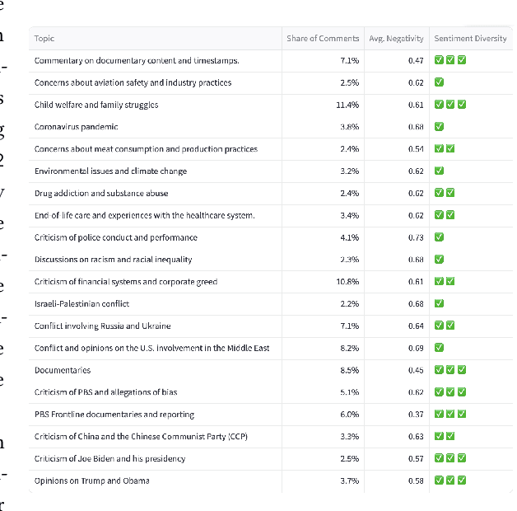
Task: Click the Topic column header
Action: (45, 39)
